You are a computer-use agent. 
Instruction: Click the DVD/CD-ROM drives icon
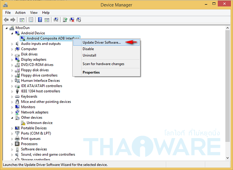[17, 65]
